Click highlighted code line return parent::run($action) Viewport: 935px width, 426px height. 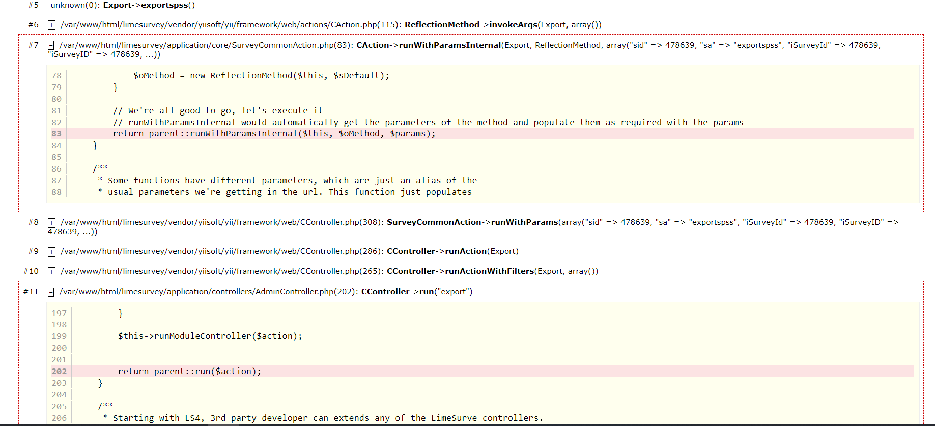point(189,372)
